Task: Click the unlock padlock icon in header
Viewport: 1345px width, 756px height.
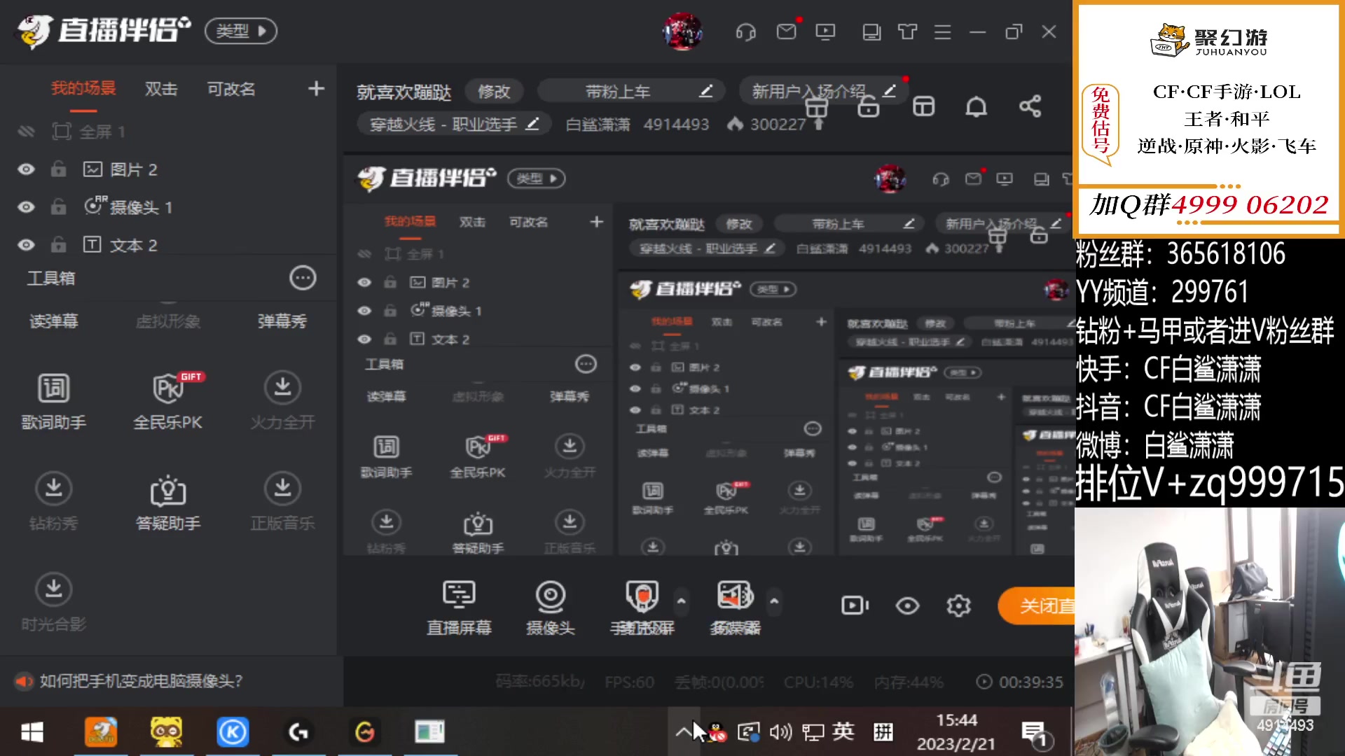Action: coord(868,107)
